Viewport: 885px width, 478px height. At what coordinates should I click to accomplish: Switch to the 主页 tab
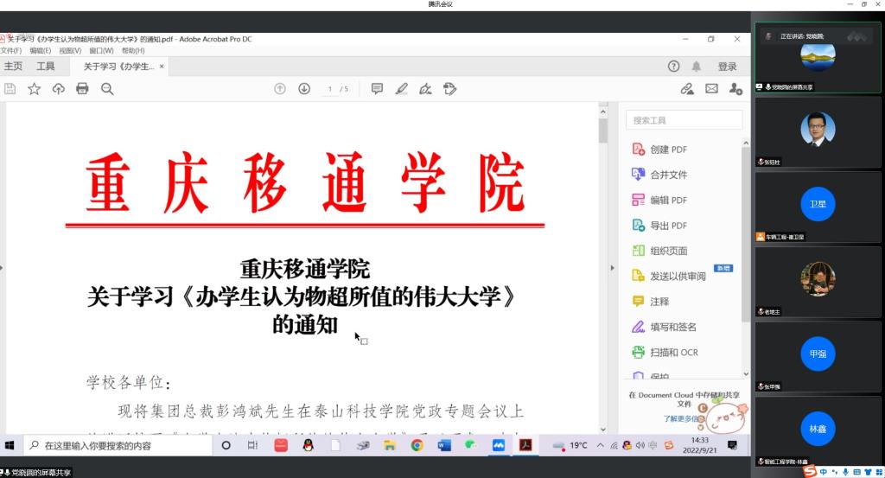[13, 66]
